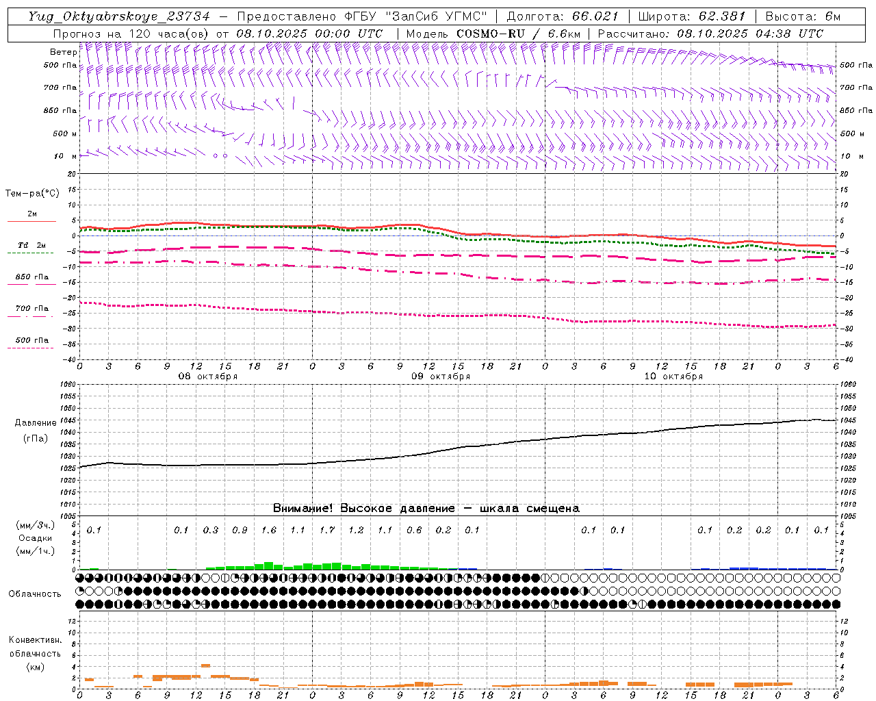Image resolution: width=876 pixels, height=701 pixels.
Task: Click the 'Долгота: 66.021' longitude value
Action: (563, 16)
